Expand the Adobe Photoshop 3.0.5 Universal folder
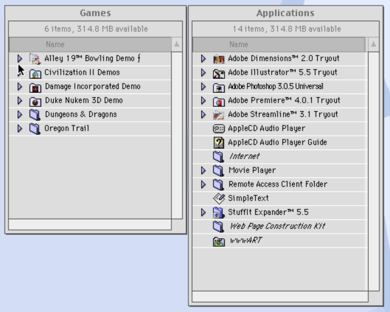Viewport: 390px width, 312px height. point(203,86)
